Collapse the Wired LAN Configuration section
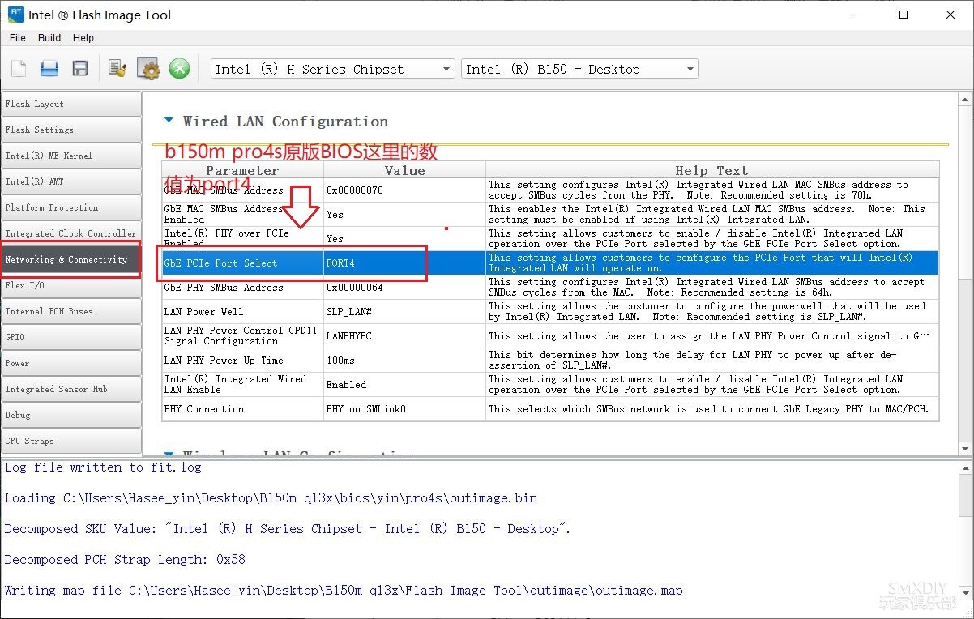The height and width of the screenshot is (619, 974). (x=169, y=120)
